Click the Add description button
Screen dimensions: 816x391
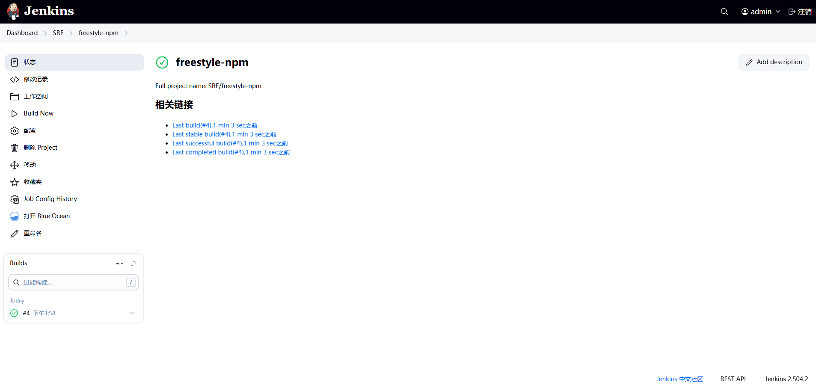pos(774,62)
